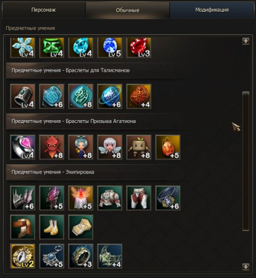Click the snowflake crystal Lv4 skill icon
The height and width of the screenshot is (278, 256).
coord(23,48)
